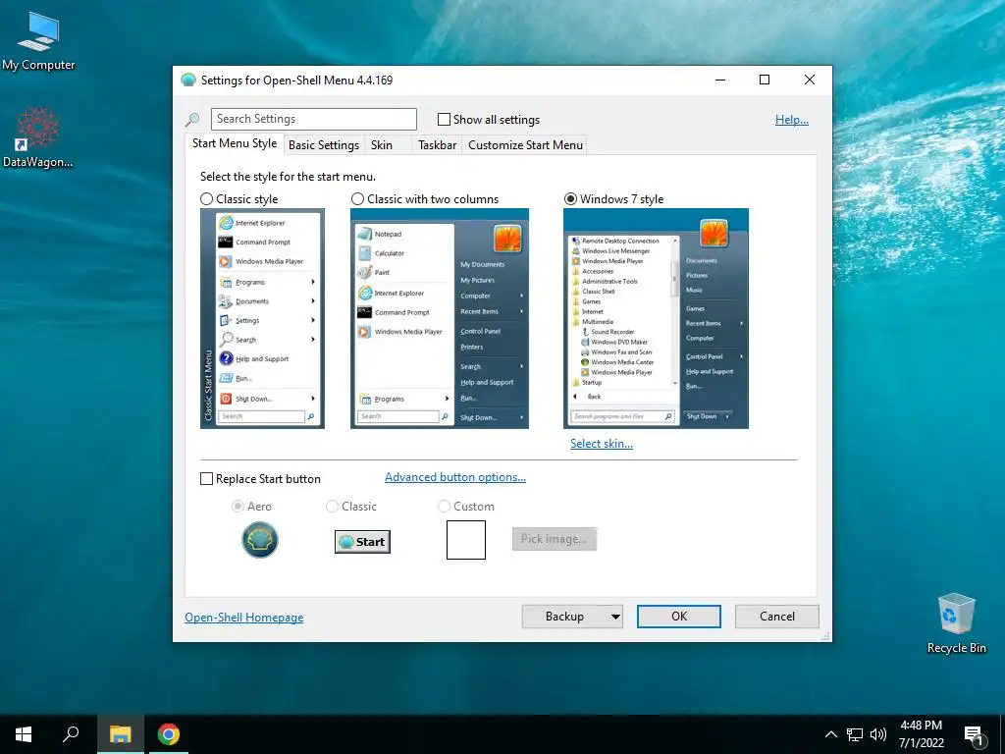Click the 'Select the style for the start menu.' text
Screen dimensions: 1005x754
pos(288,177)
